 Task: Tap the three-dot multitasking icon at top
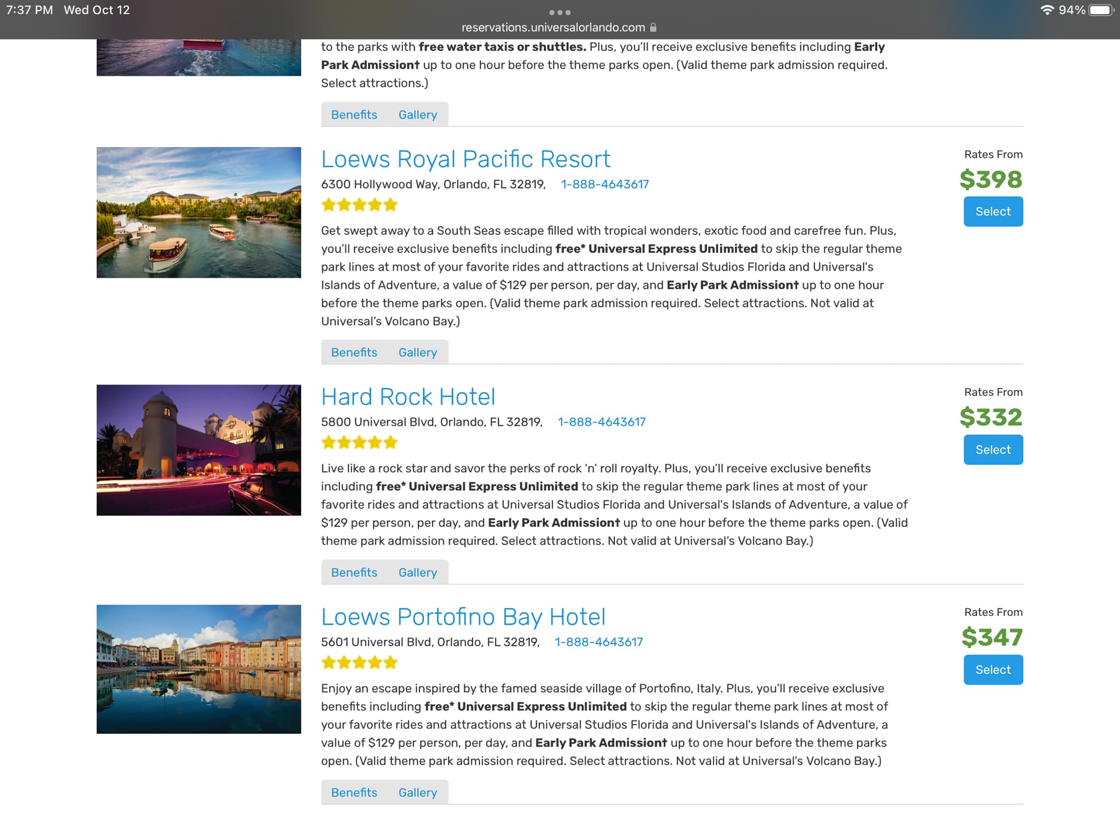tap(559, 12)
